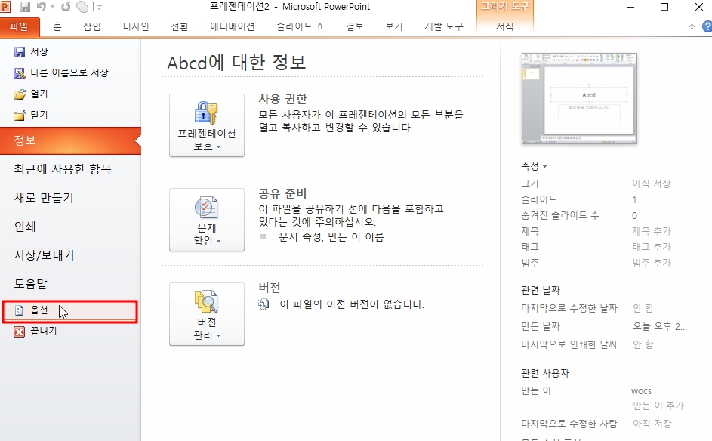The height and width of the screenshot is (441, 712).
Task: Click the 문서 속성, 만든 이 이름 item
Action: (x=331, y=237)
